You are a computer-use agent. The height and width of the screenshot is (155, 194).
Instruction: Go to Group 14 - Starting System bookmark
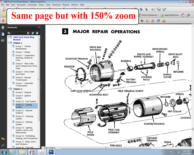[x=24, y=123]
